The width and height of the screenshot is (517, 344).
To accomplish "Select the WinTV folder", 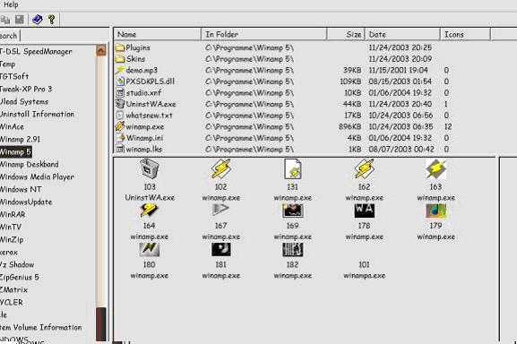I will [11, 227].
